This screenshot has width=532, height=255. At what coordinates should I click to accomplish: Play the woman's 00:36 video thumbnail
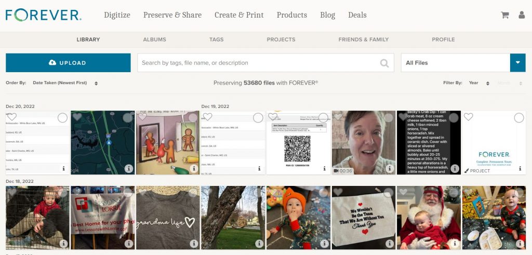pos(363,142)
